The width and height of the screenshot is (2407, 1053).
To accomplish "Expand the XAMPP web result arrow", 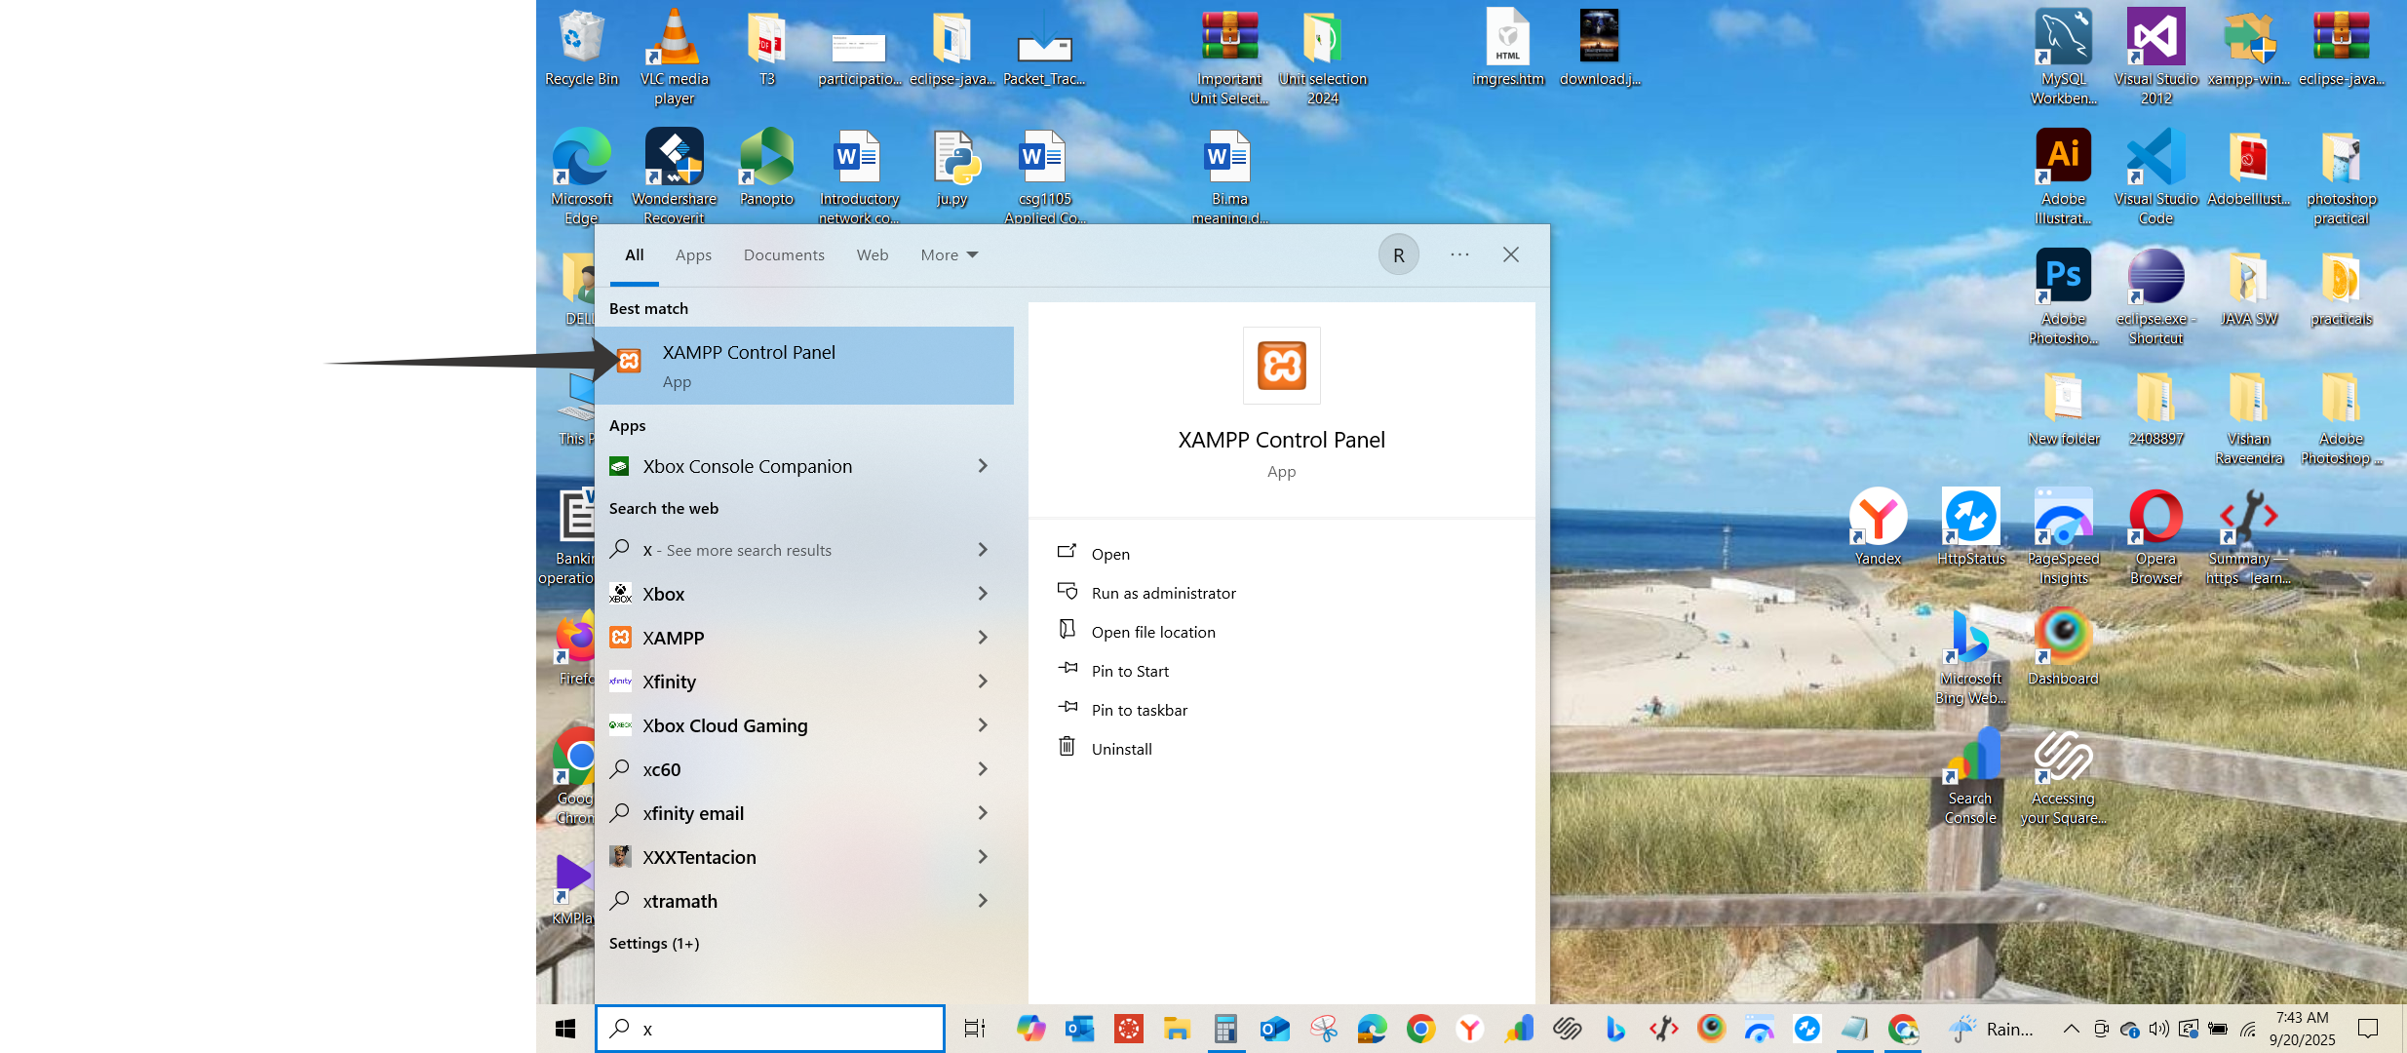I will click(x=983, y=638).
